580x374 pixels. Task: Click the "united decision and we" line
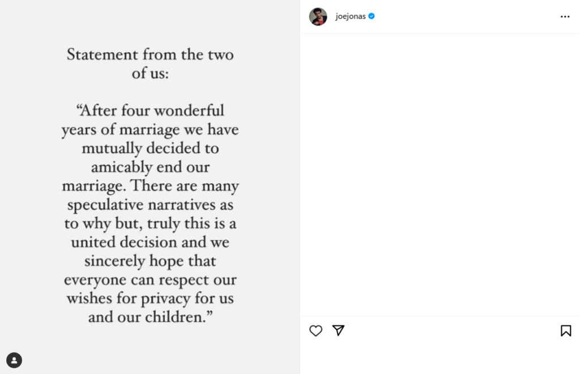click(150, 242)
